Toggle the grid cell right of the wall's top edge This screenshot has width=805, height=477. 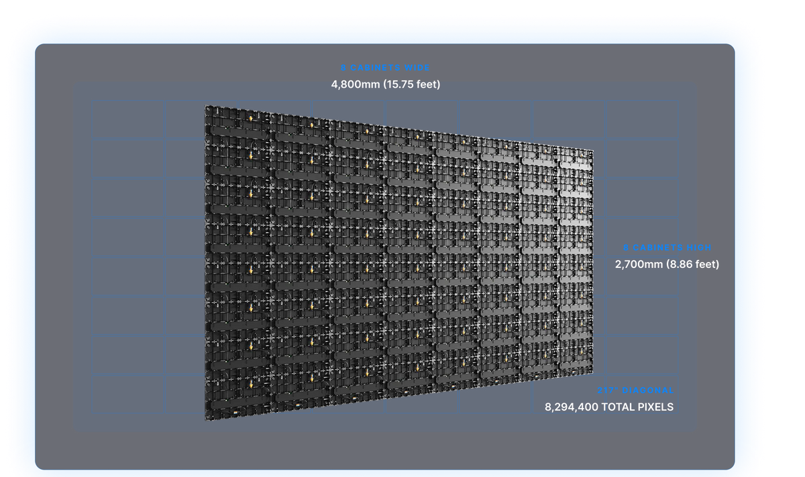point(641,119)
